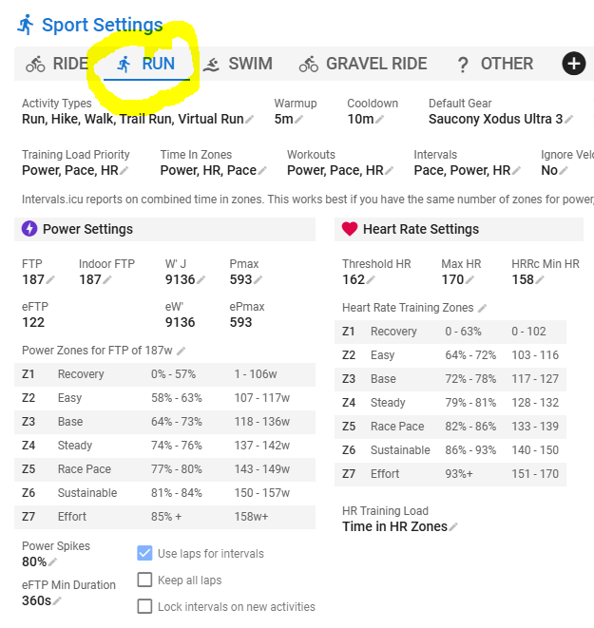Select the RIDE tab
The width and height of the screenshot is (594, 628).
pos(57,64)
